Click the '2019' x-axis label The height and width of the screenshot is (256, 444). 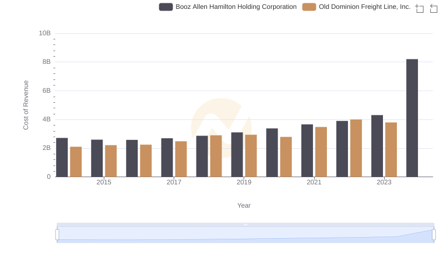click(244, 182)
